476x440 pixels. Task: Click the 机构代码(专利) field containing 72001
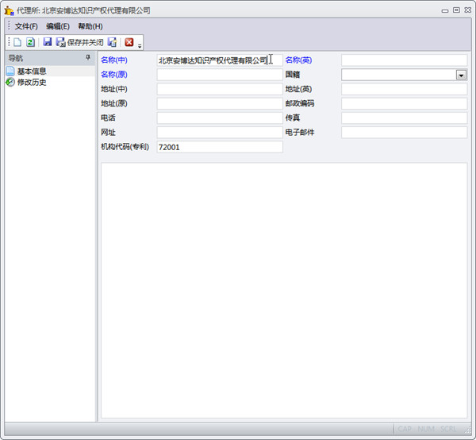220,147
